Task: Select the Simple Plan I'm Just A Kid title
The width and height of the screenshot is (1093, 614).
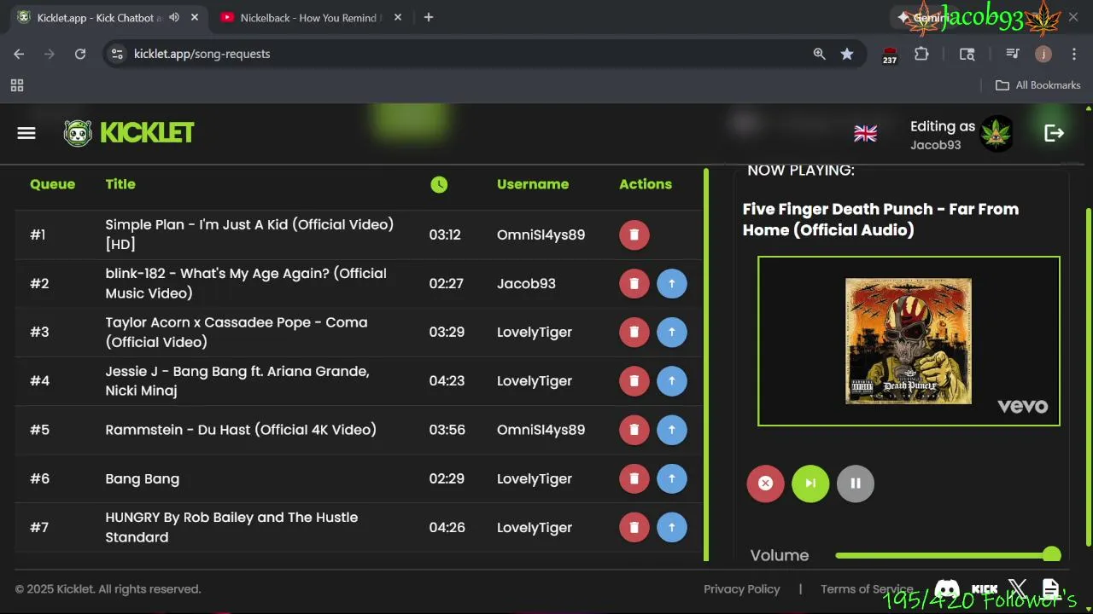Action: 249,235
